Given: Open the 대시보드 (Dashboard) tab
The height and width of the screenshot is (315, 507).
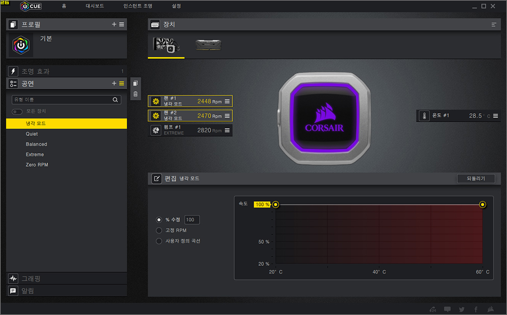Looking at the screenshot, I should tap(95, 6).
